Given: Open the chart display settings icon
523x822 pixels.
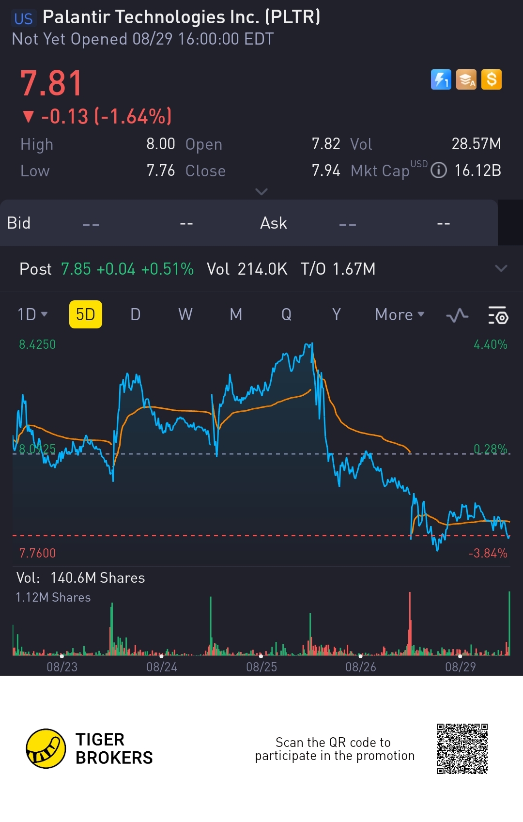Looking at the screenshot, I should coord(497,315).
